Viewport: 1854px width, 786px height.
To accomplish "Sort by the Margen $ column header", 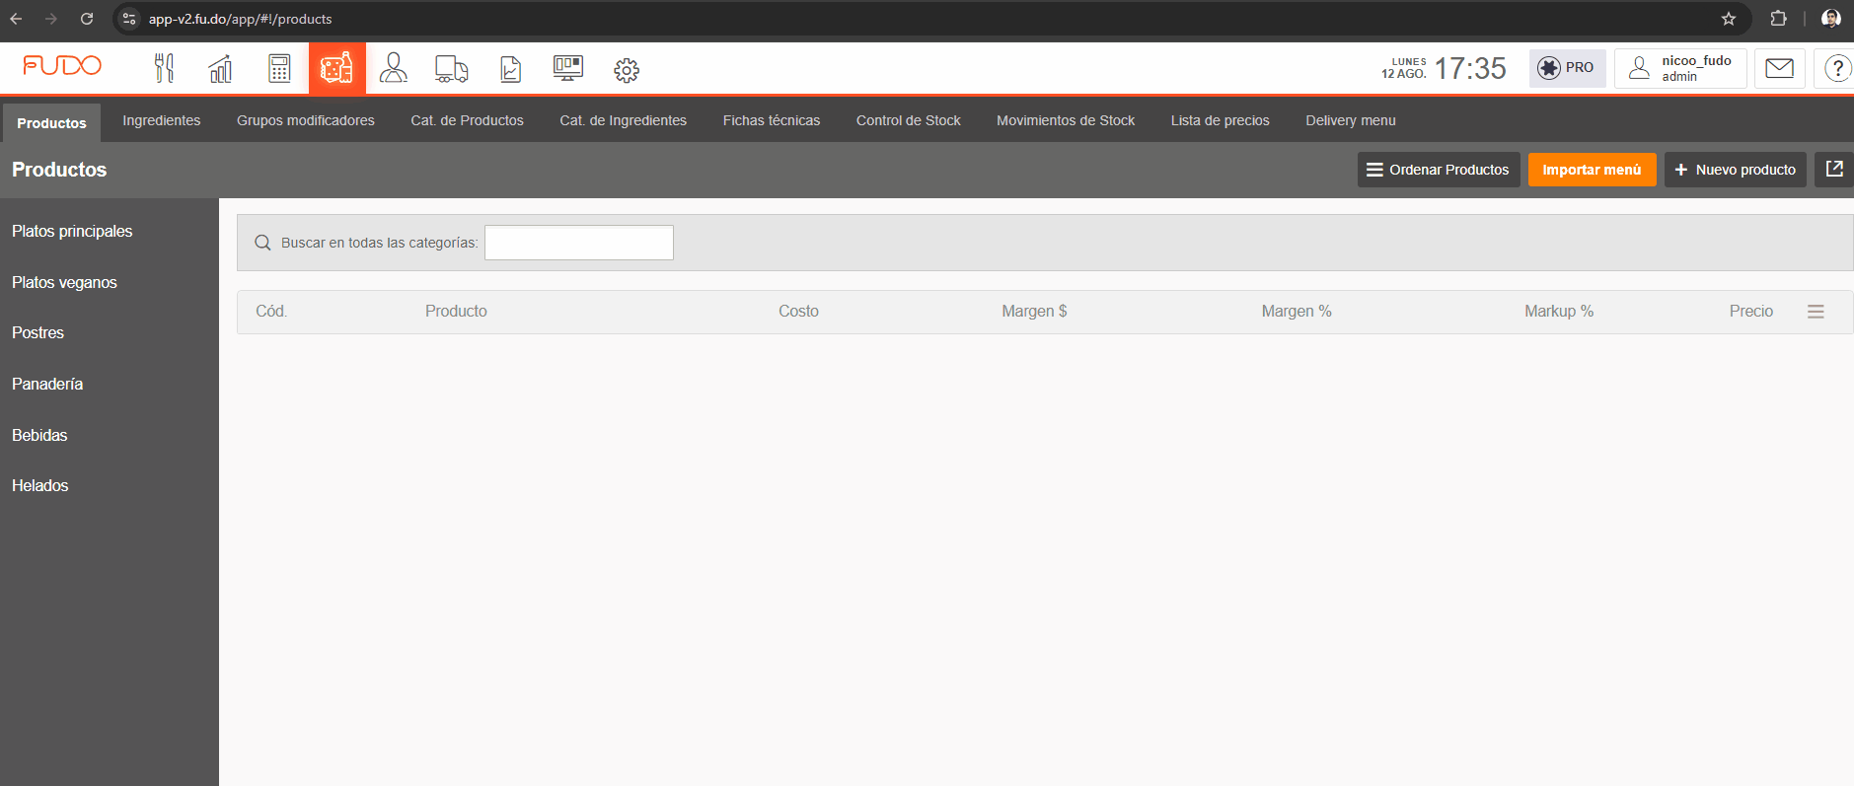I will [x=1034, y=311].
